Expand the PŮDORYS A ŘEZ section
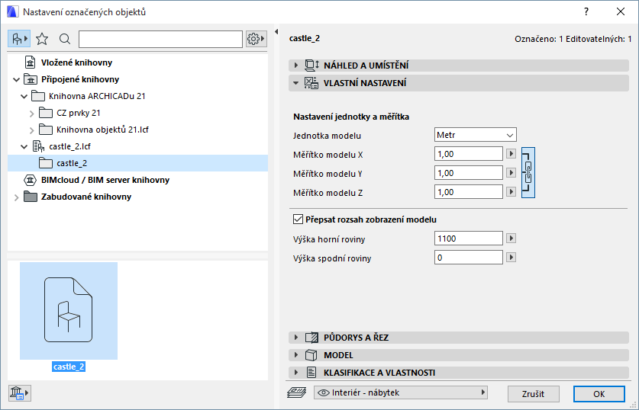 point(296,337)
